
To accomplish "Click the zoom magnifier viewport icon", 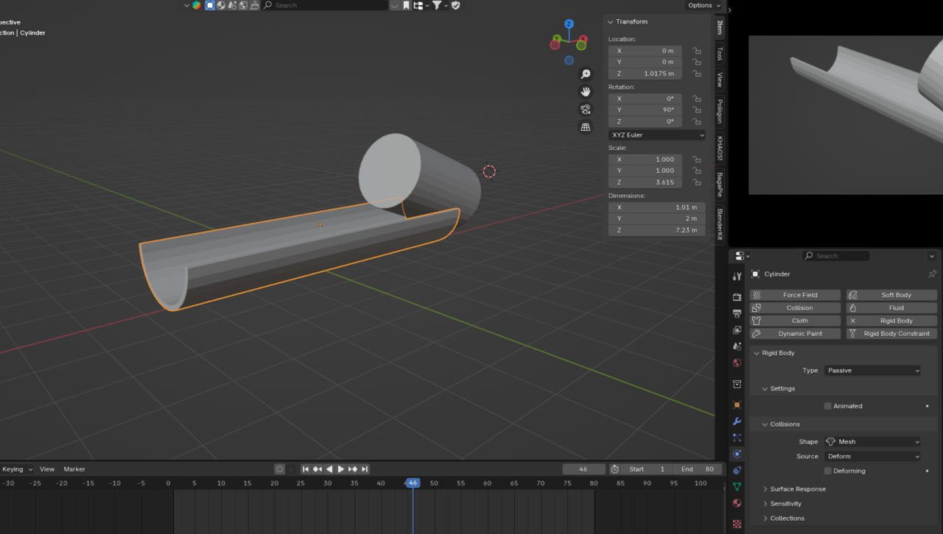I will point(586,74).
